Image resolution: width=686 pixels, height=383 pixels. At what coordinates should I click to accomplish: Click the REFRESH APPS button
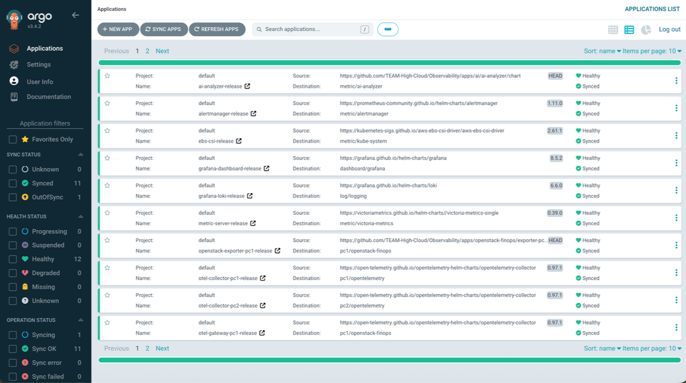(x=217, y=30)
